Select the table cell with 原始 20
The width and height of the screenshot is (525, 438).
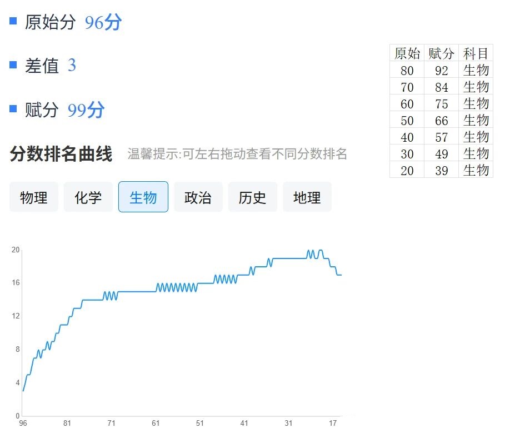(407, 171)
